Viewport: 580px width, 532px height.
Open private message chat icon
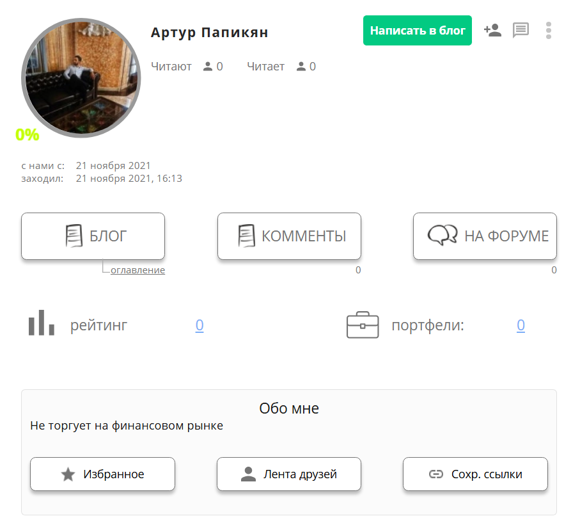point(521,30)
